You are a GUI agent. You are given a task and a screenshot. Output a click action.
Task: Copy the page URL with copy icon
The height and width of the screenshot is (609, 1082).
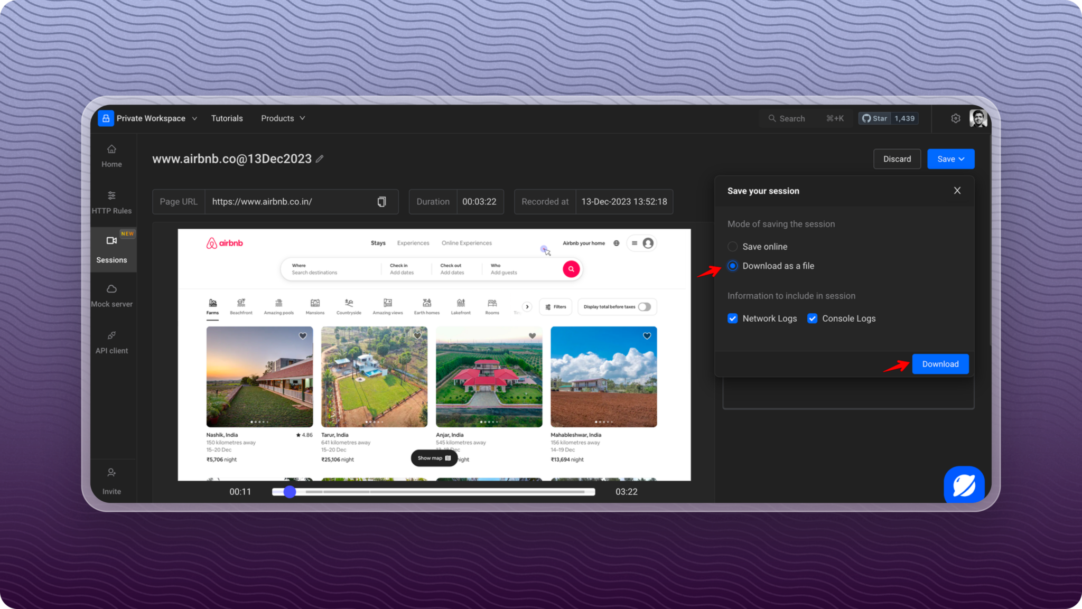pos(381,202)
